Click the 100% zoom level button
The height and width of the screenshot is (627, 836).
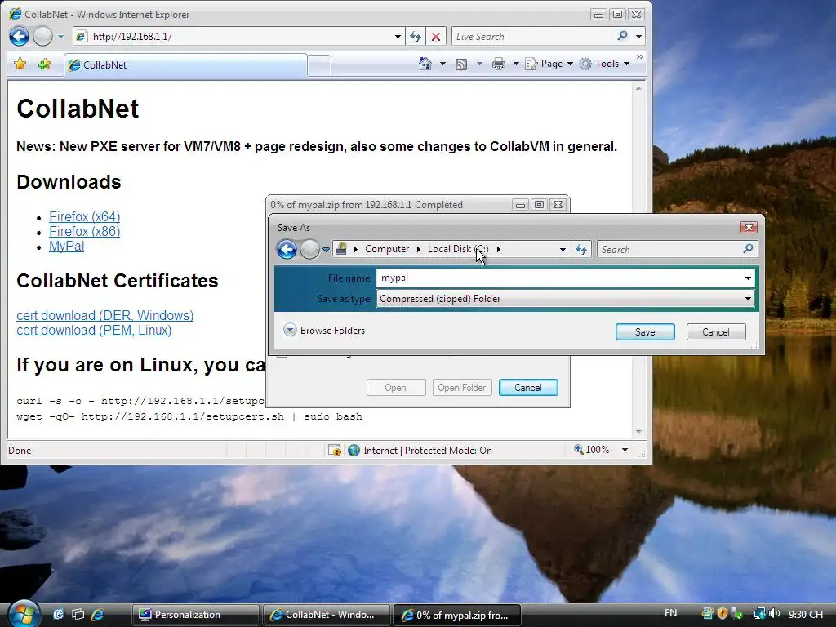591,450
